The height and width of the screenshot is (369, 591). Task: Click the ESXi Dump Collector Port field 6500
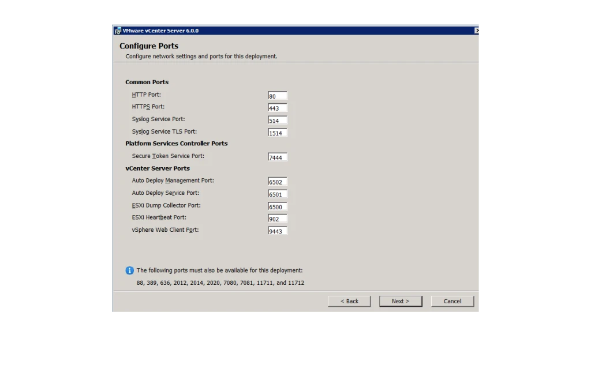[278, 206]
